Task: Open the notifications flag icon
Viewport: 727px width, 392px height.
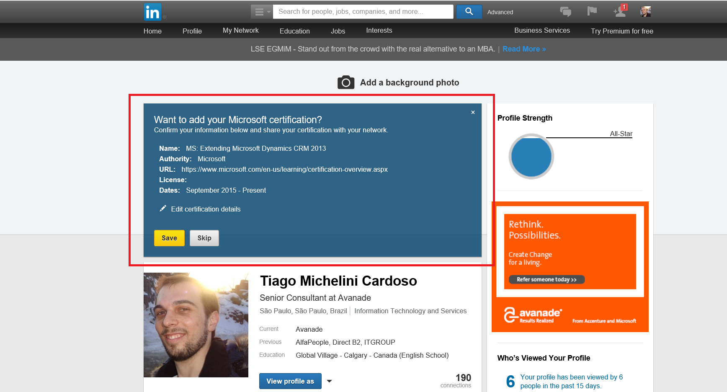Action: (592, 11)
